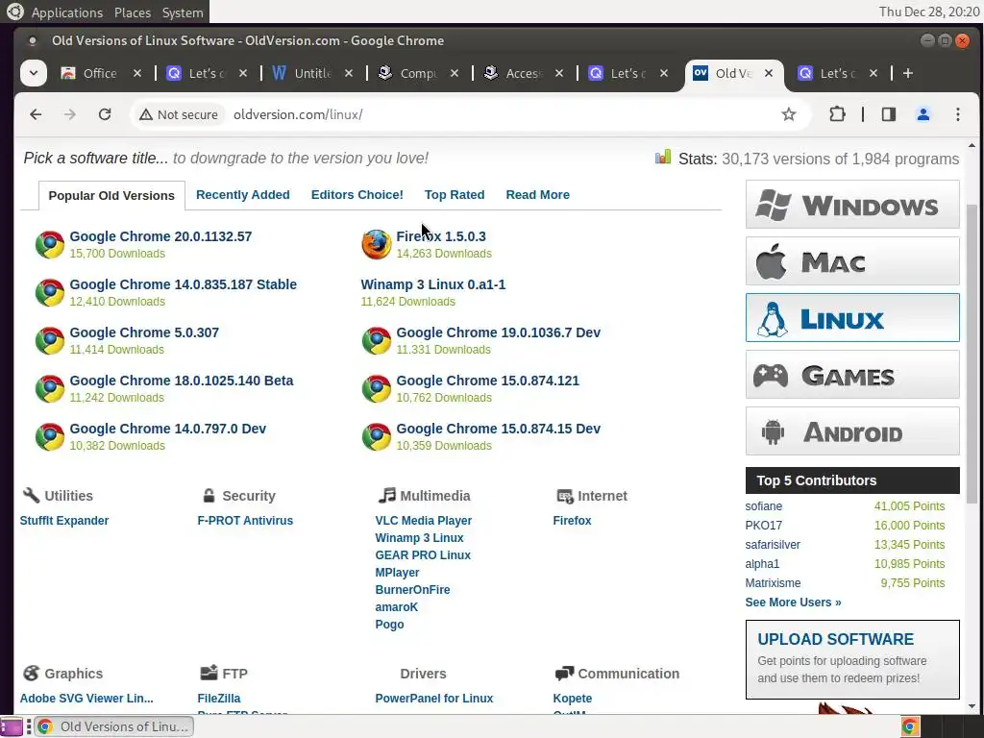The image size is (984, 738).
Task: Open the Places menu in top panel
Action: tap(133, 12)
